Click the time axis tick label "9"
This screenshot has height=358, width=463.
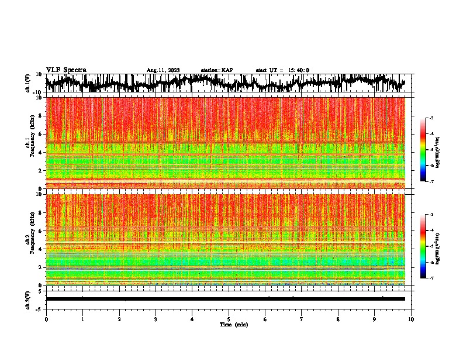click(x=374, y=319)
